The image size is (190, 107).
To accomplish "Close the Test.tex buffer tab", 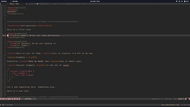I will [x=27, y=4].
